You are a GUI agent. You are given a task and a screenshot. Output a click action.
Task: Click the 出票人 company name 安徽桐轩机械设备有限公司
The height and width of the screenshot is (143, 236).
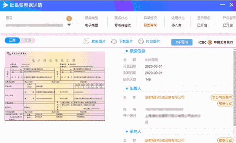pos(165,97)
